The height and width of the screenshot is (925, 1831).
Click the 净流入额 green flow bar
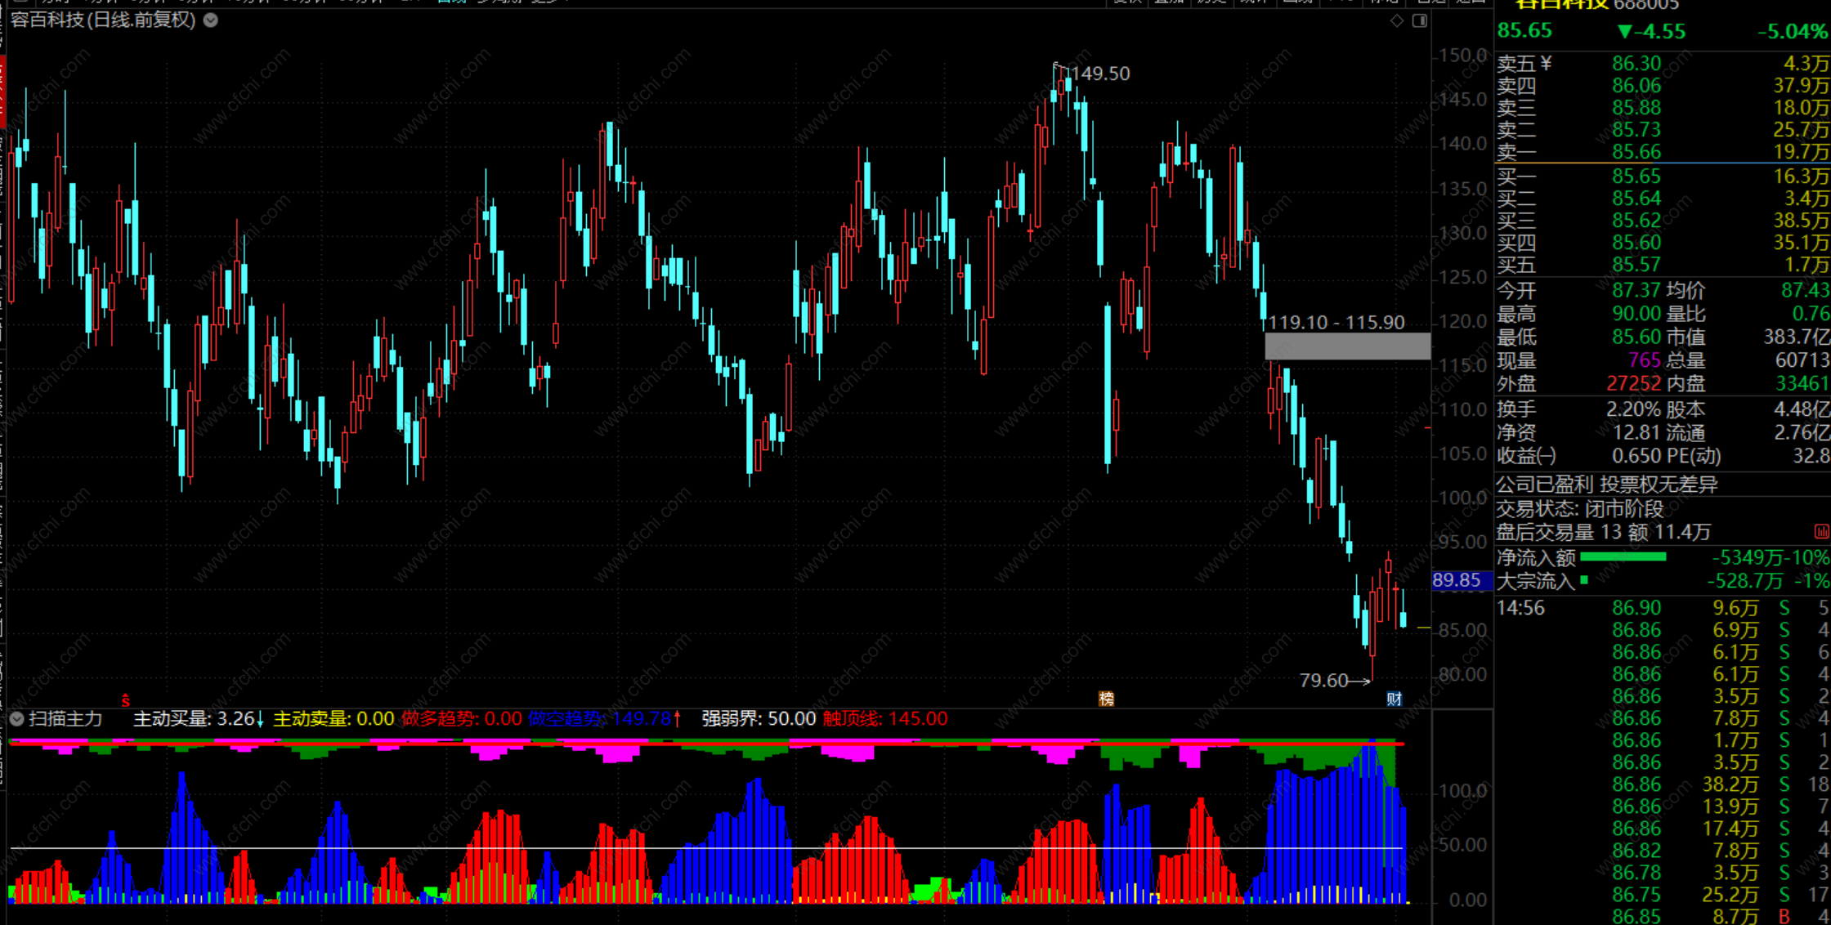[x=1623, y=557]
